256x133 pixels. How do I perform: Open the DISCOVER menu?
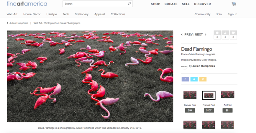tap(202, 4)
